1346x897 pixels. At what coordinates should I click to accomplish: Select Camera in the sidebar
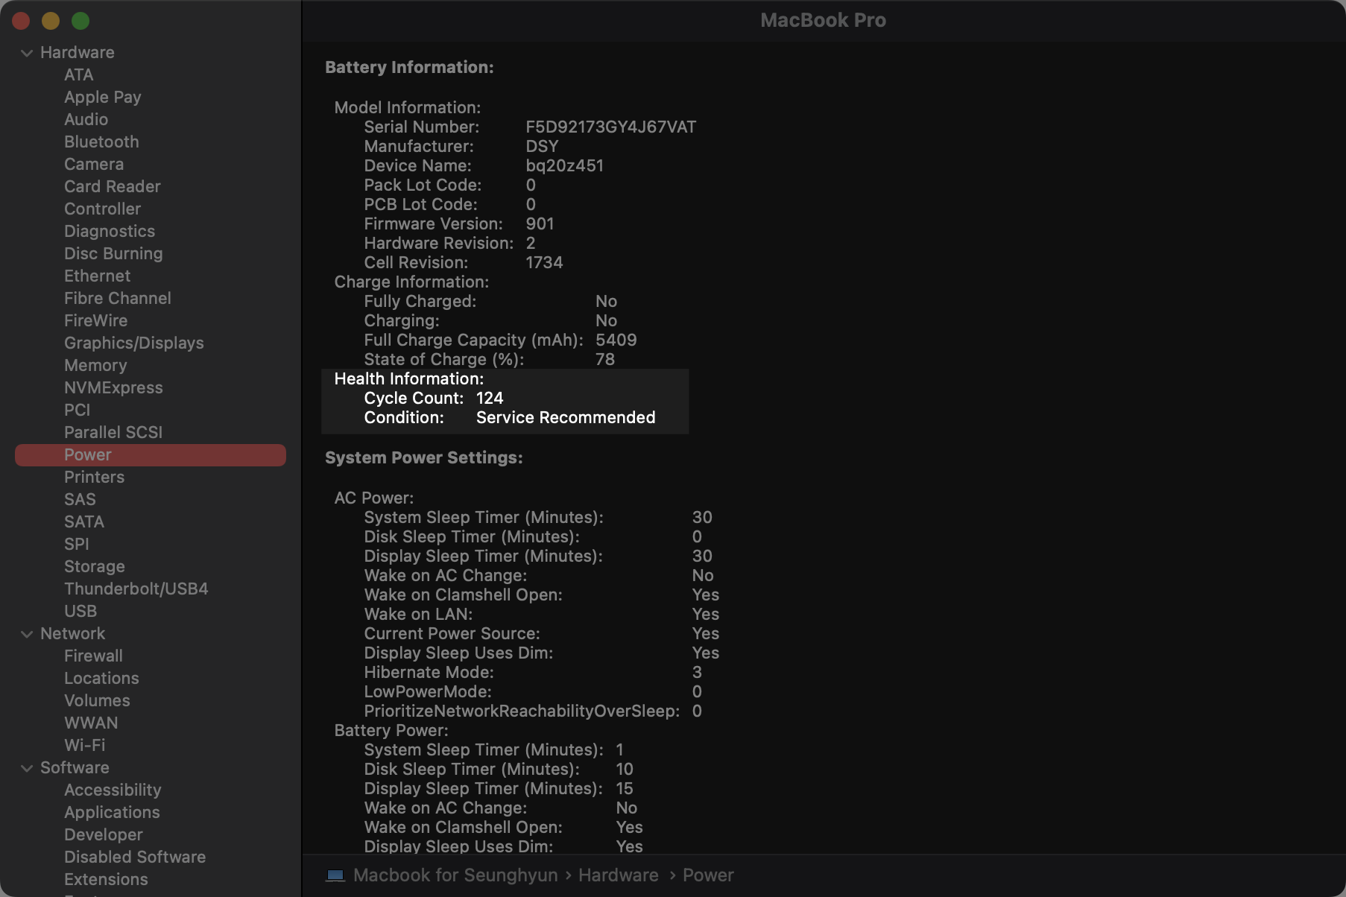pyautogui.click(x=94, y=164)
